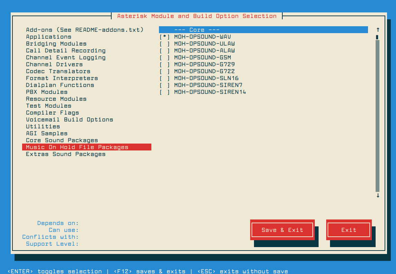Click the Exit button
Viewport: 396px width, 274px height.
[x=349, y=230]
